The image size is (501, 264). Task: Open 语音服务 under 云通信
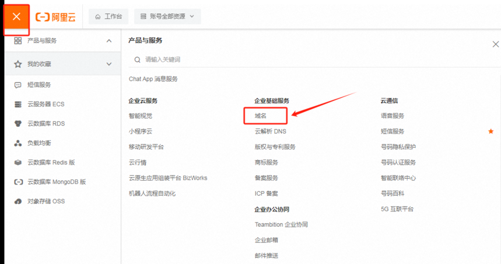click(x=393, y=116)
